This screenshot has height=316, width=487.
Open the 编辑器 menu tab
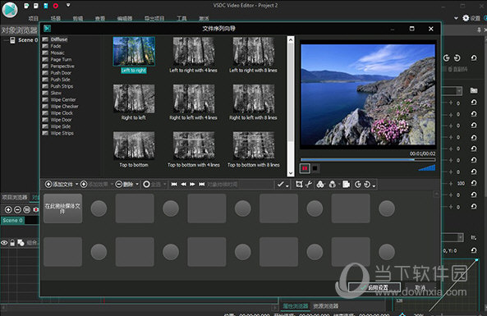pos(125,18)
